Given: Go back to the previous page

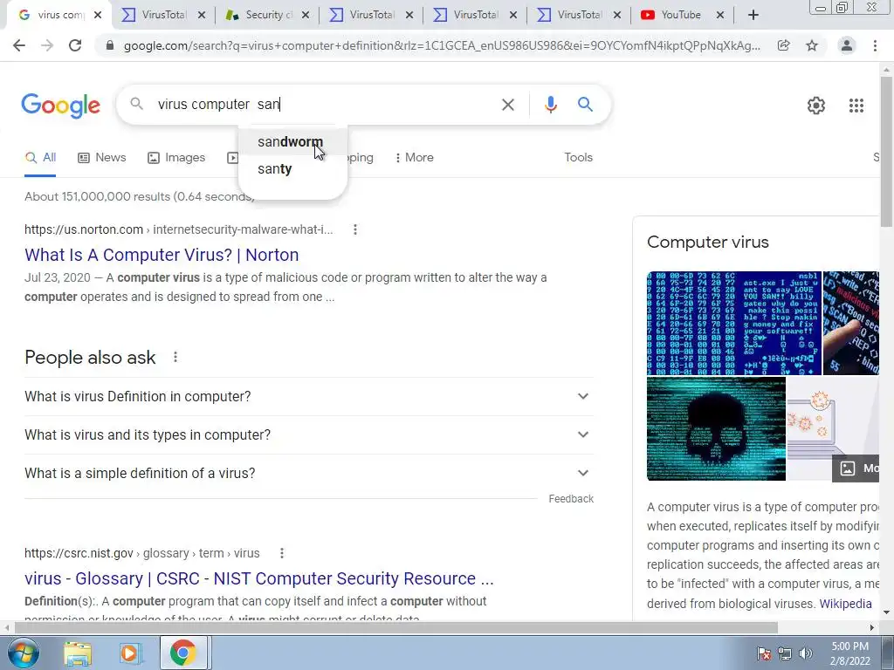Looking at the screenshot, I should (x=19, y=45).
